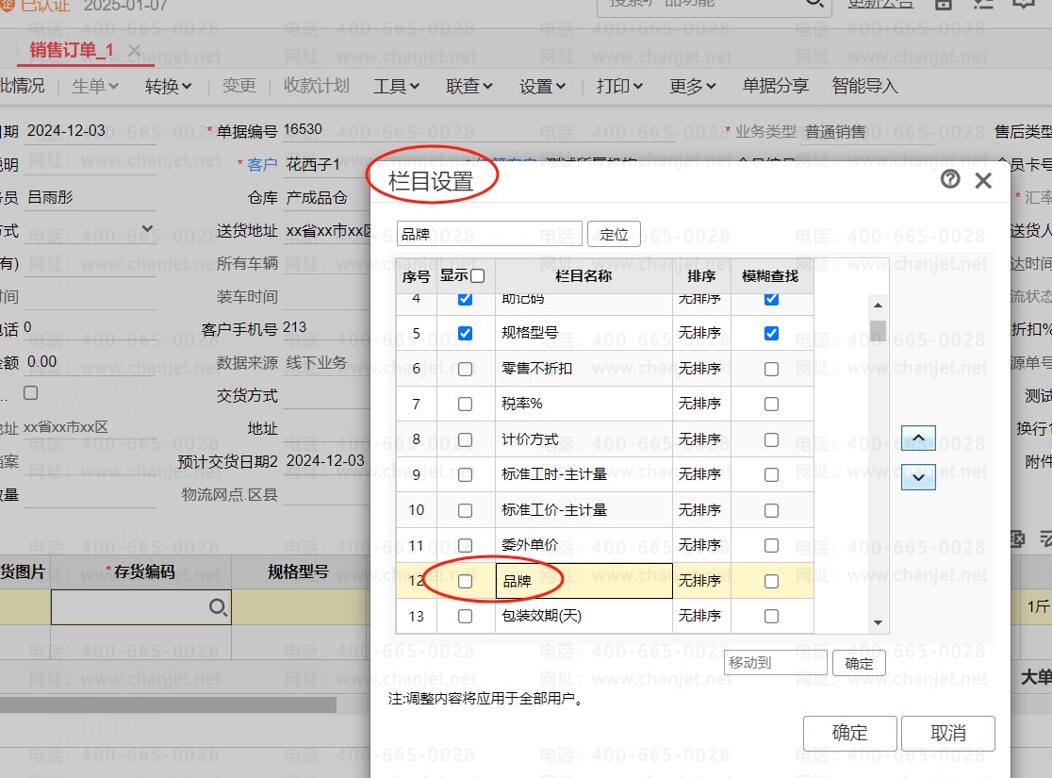Viewport: 1052px width, 778px height.
Task: Click the 变更 toolbar item
Action: point(238,85)
